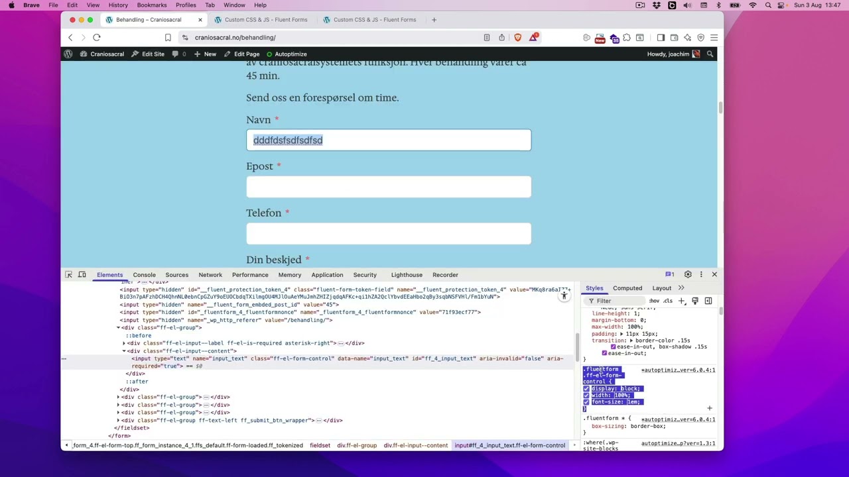Toggle the computed styles sidebar icon
This screenshot has height=477, width=849.
pyautogui.click(x=708, y=301)
